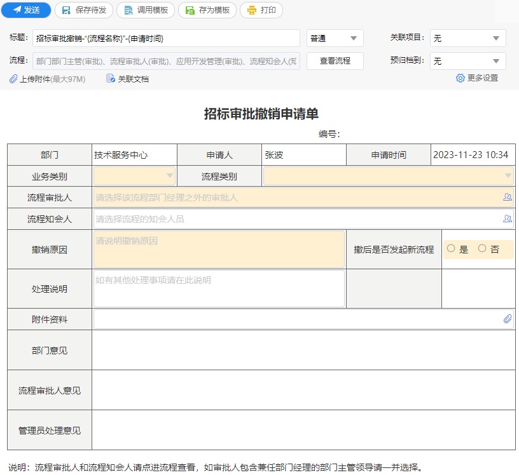Click the 附件资料 field
519x475 pixels.
pos(303,319)
